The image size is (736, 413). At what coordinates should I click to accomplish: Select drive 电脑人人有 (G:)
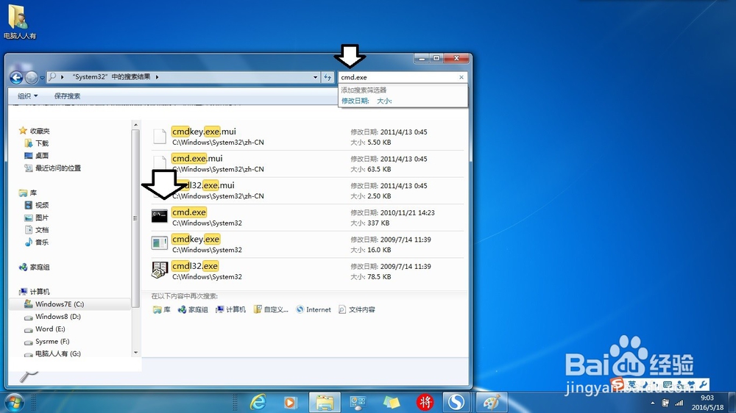pos(57,353)
